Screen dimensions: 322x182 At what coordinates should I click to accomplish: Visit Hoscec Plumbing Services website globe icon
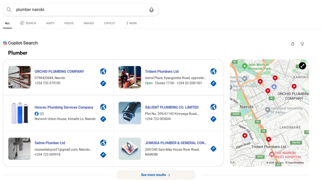pos(103,107)
